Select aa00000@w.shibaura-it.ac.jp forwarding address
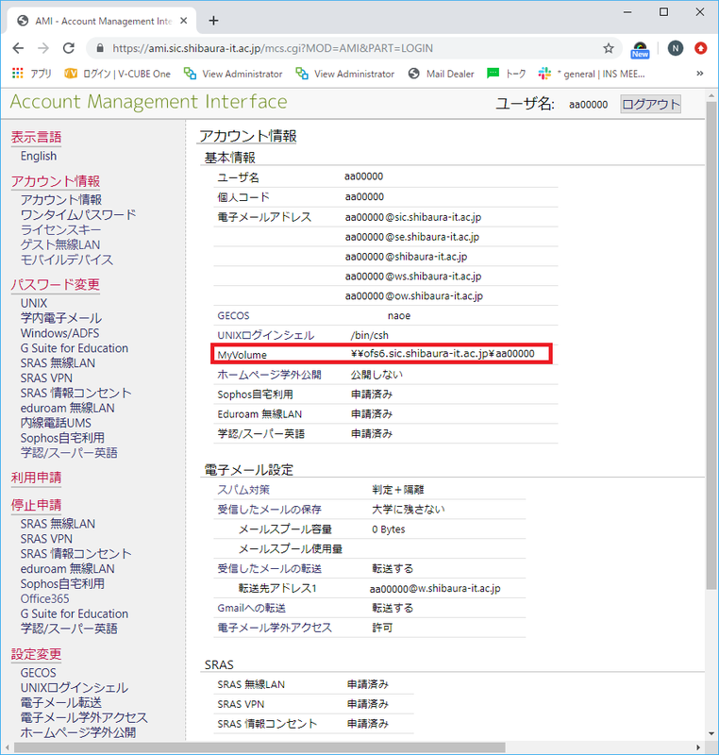Screen dimensions: 719x755 pyautogui.click(x=435, y=588)
